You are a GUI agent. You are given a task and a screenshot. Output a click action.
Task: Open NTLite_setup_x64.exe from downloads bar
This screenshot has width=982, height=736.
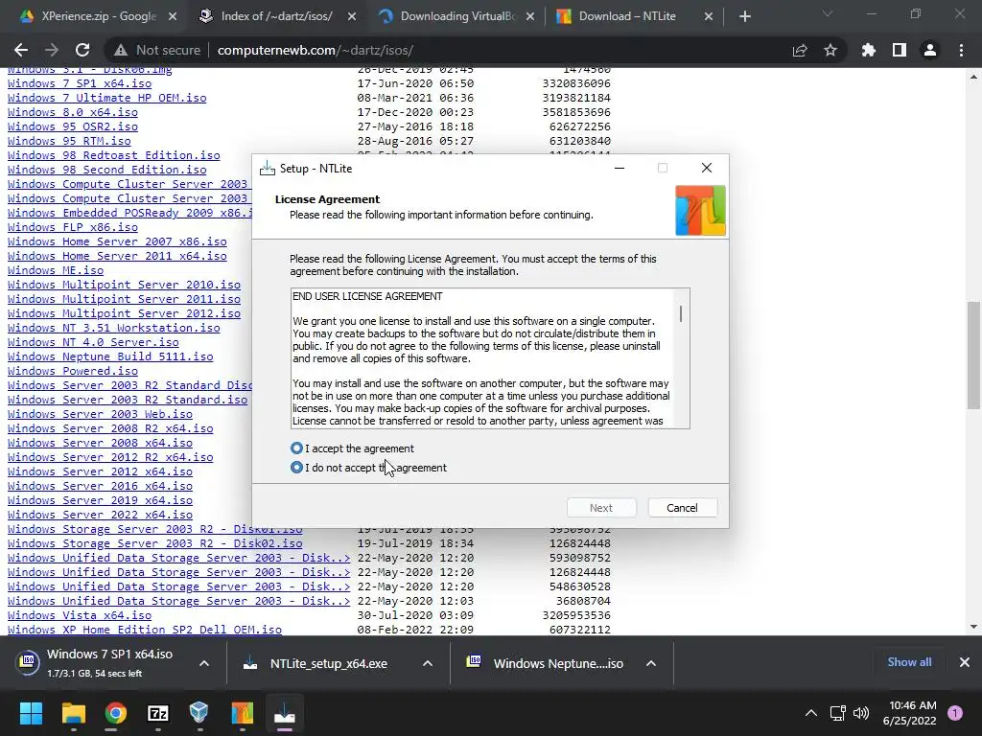click(x=329, y=663)
